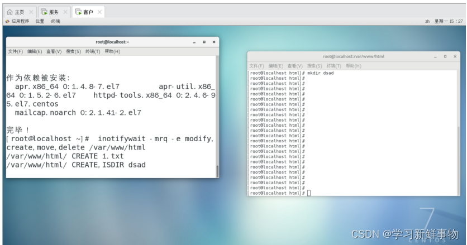Click the home icon on 主页 tab
Viewport: 467px width, 245px height.
10,12
